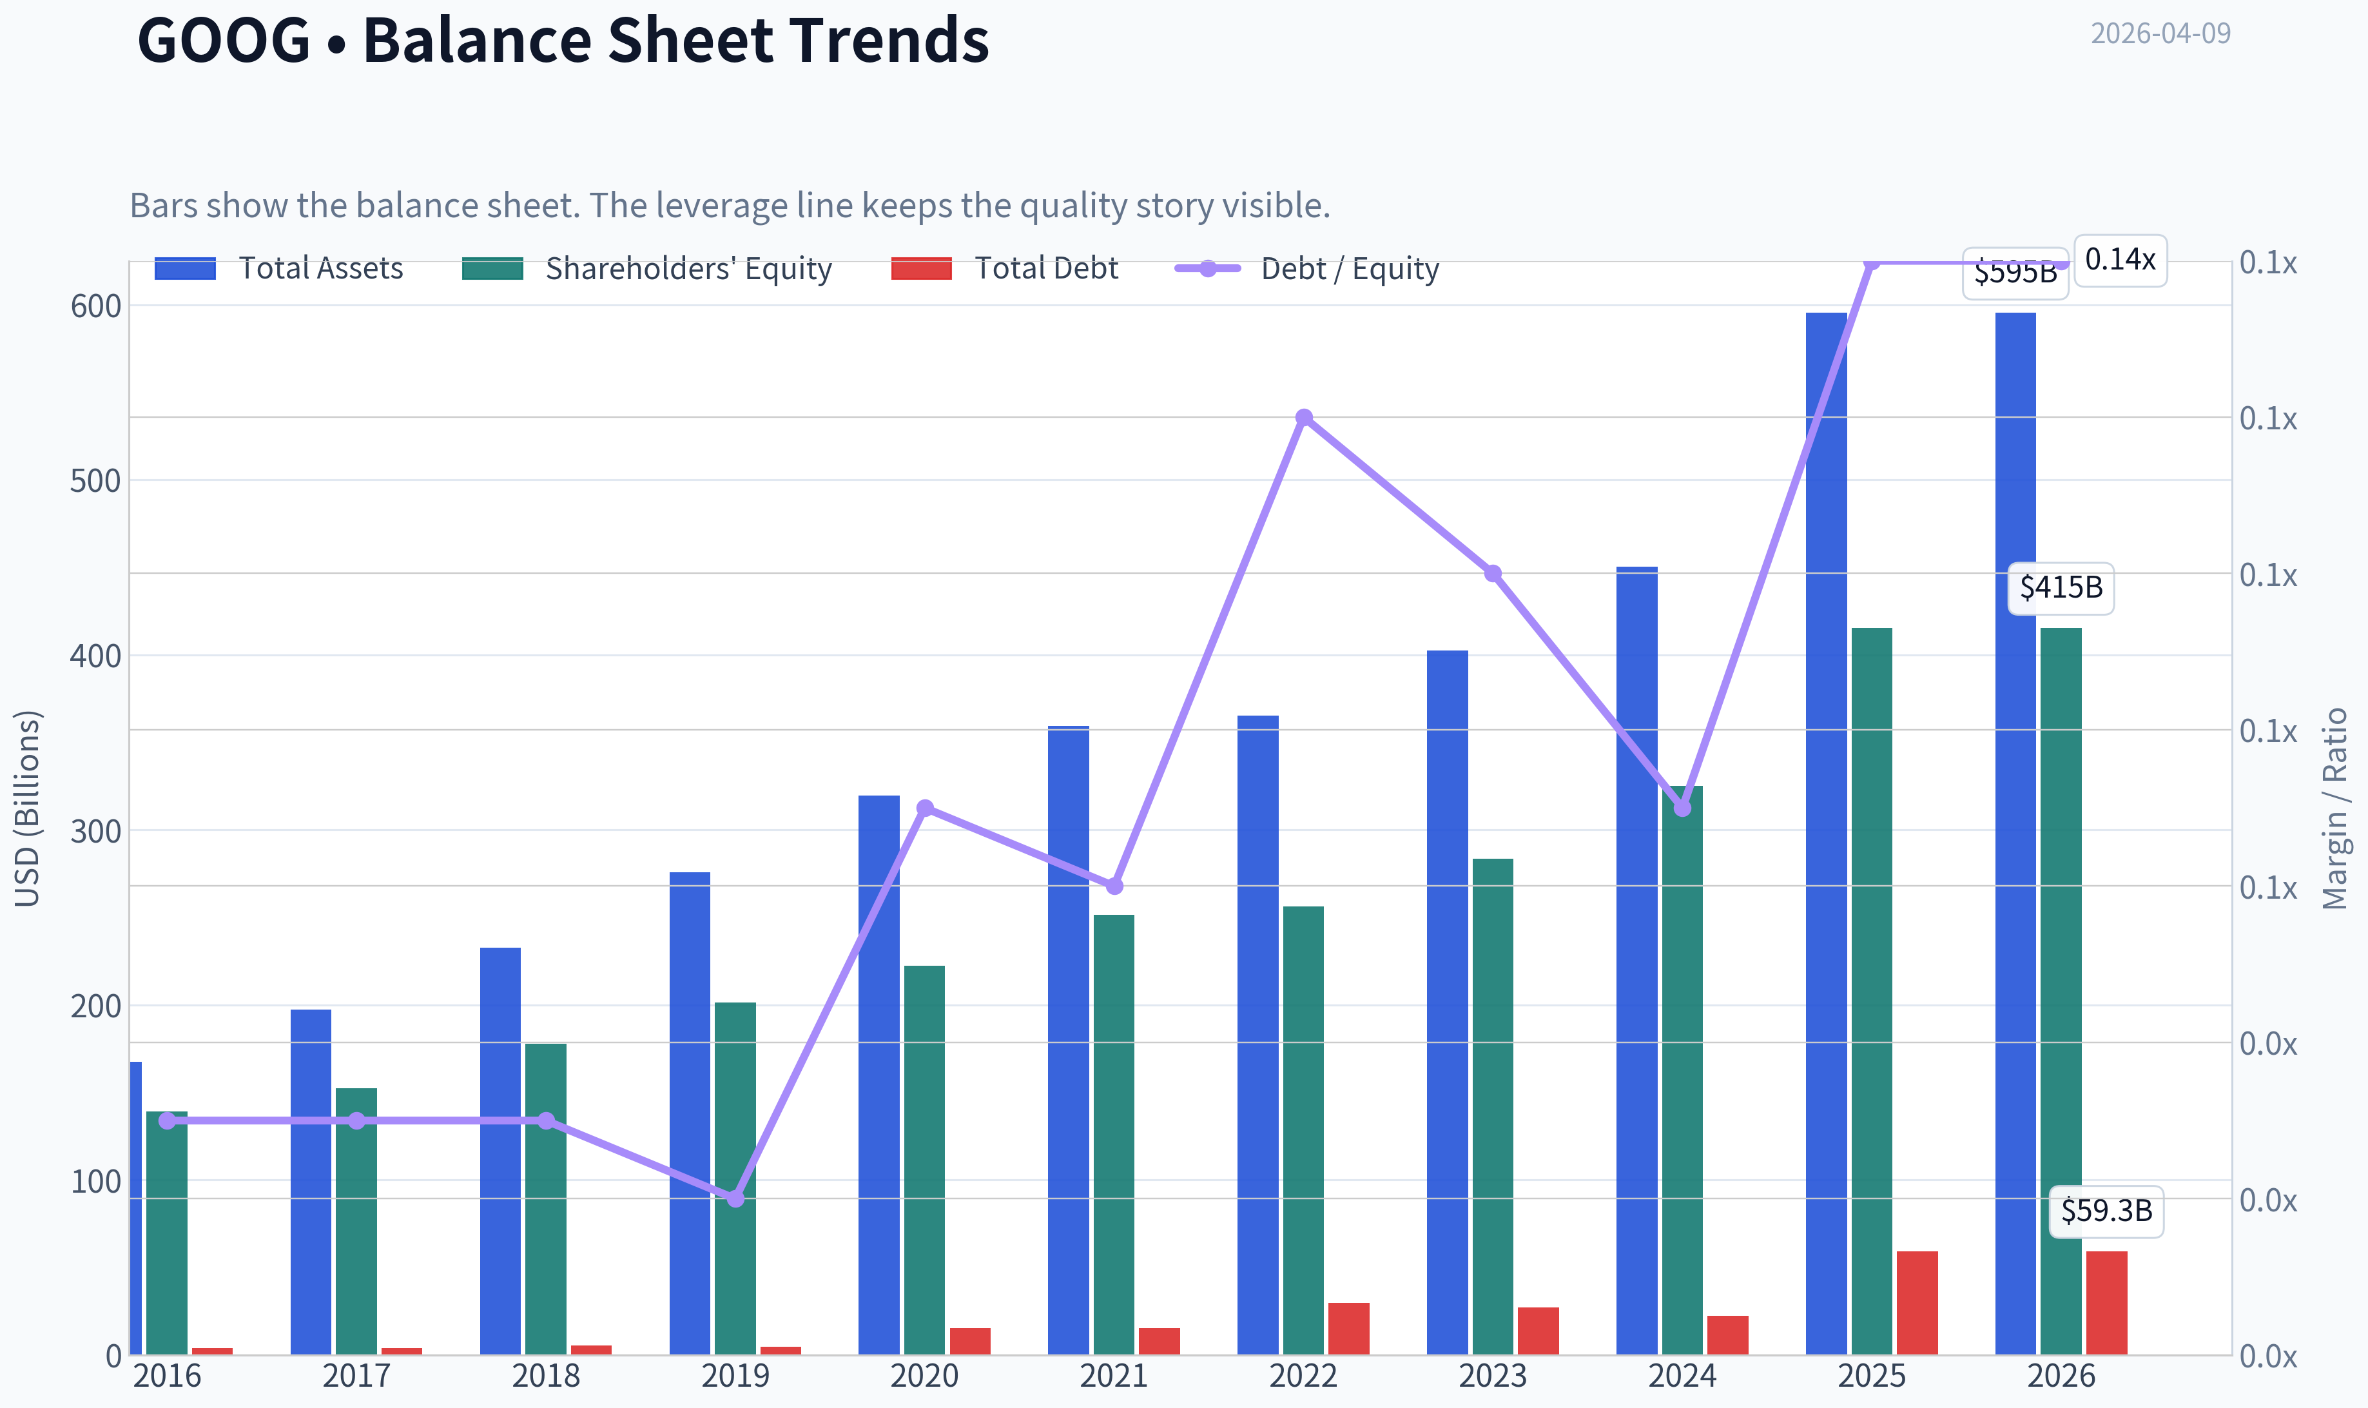Select the 2022 Shareholders' Equity green bar
2368x1408 pixels.
[x=1303, y=1130]
